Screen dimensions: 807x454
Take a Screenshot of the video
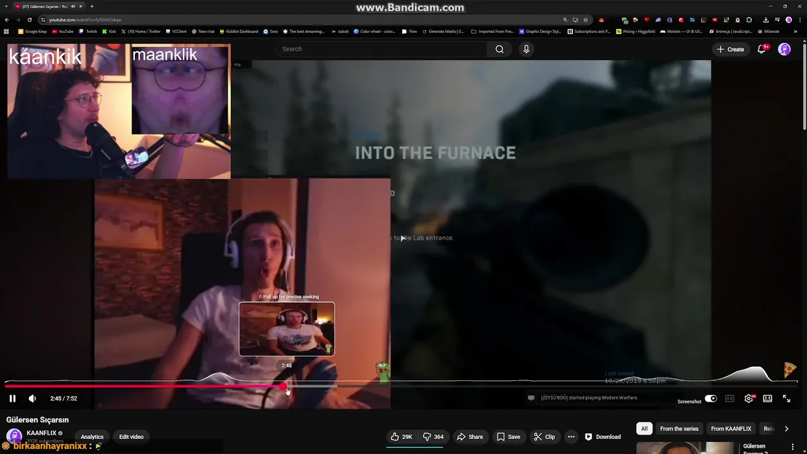tap(689, 402)
